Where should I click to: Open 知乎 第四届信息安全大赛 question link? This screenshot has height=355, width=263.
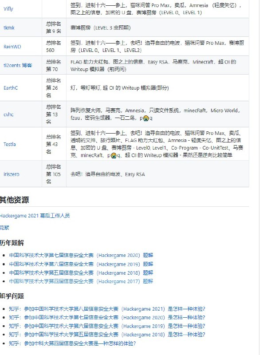[72, 343]
